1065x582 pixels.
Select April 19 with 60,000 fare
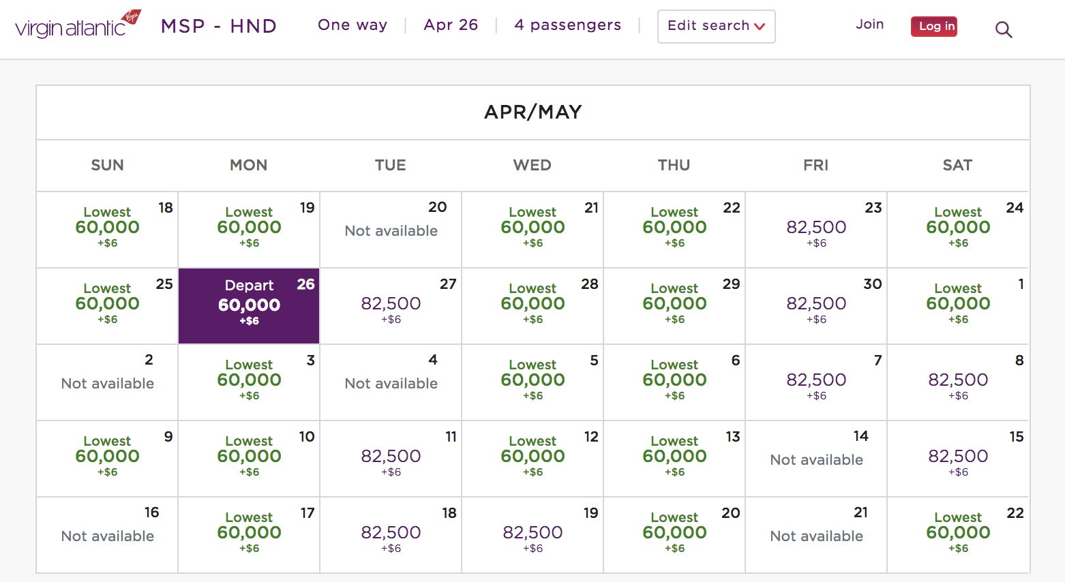point(248,230)
